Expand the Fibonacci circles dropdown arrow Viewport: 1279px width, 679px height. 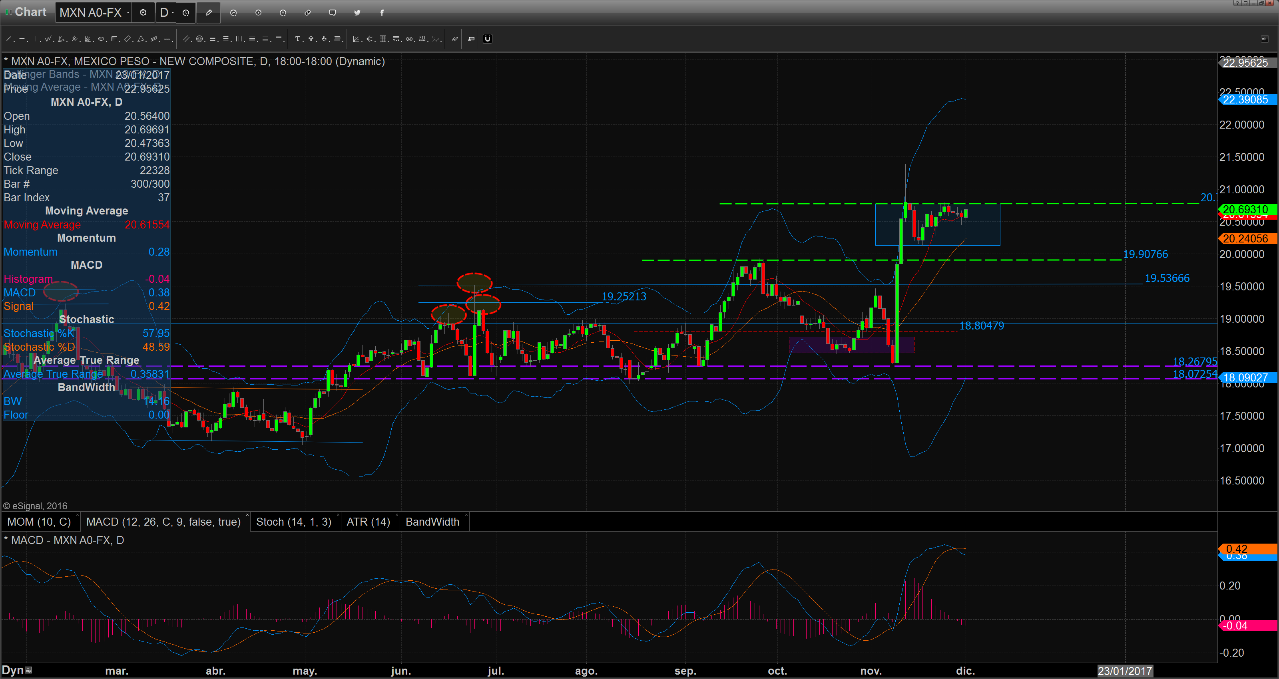(x=205, y=41)
